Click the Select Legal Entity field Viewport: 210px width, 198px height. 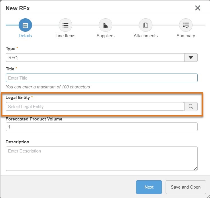click(x=95, y=107)
